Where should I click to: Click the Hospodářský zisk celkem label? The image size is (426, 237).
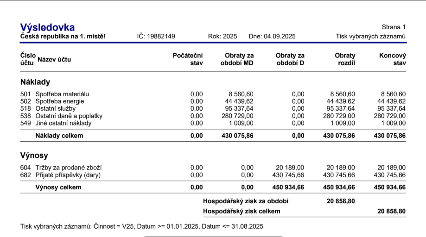click(242, 211)
